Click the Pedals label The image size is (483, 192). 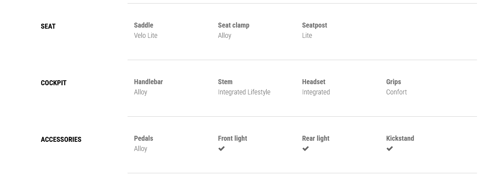[x=143, y=139]
